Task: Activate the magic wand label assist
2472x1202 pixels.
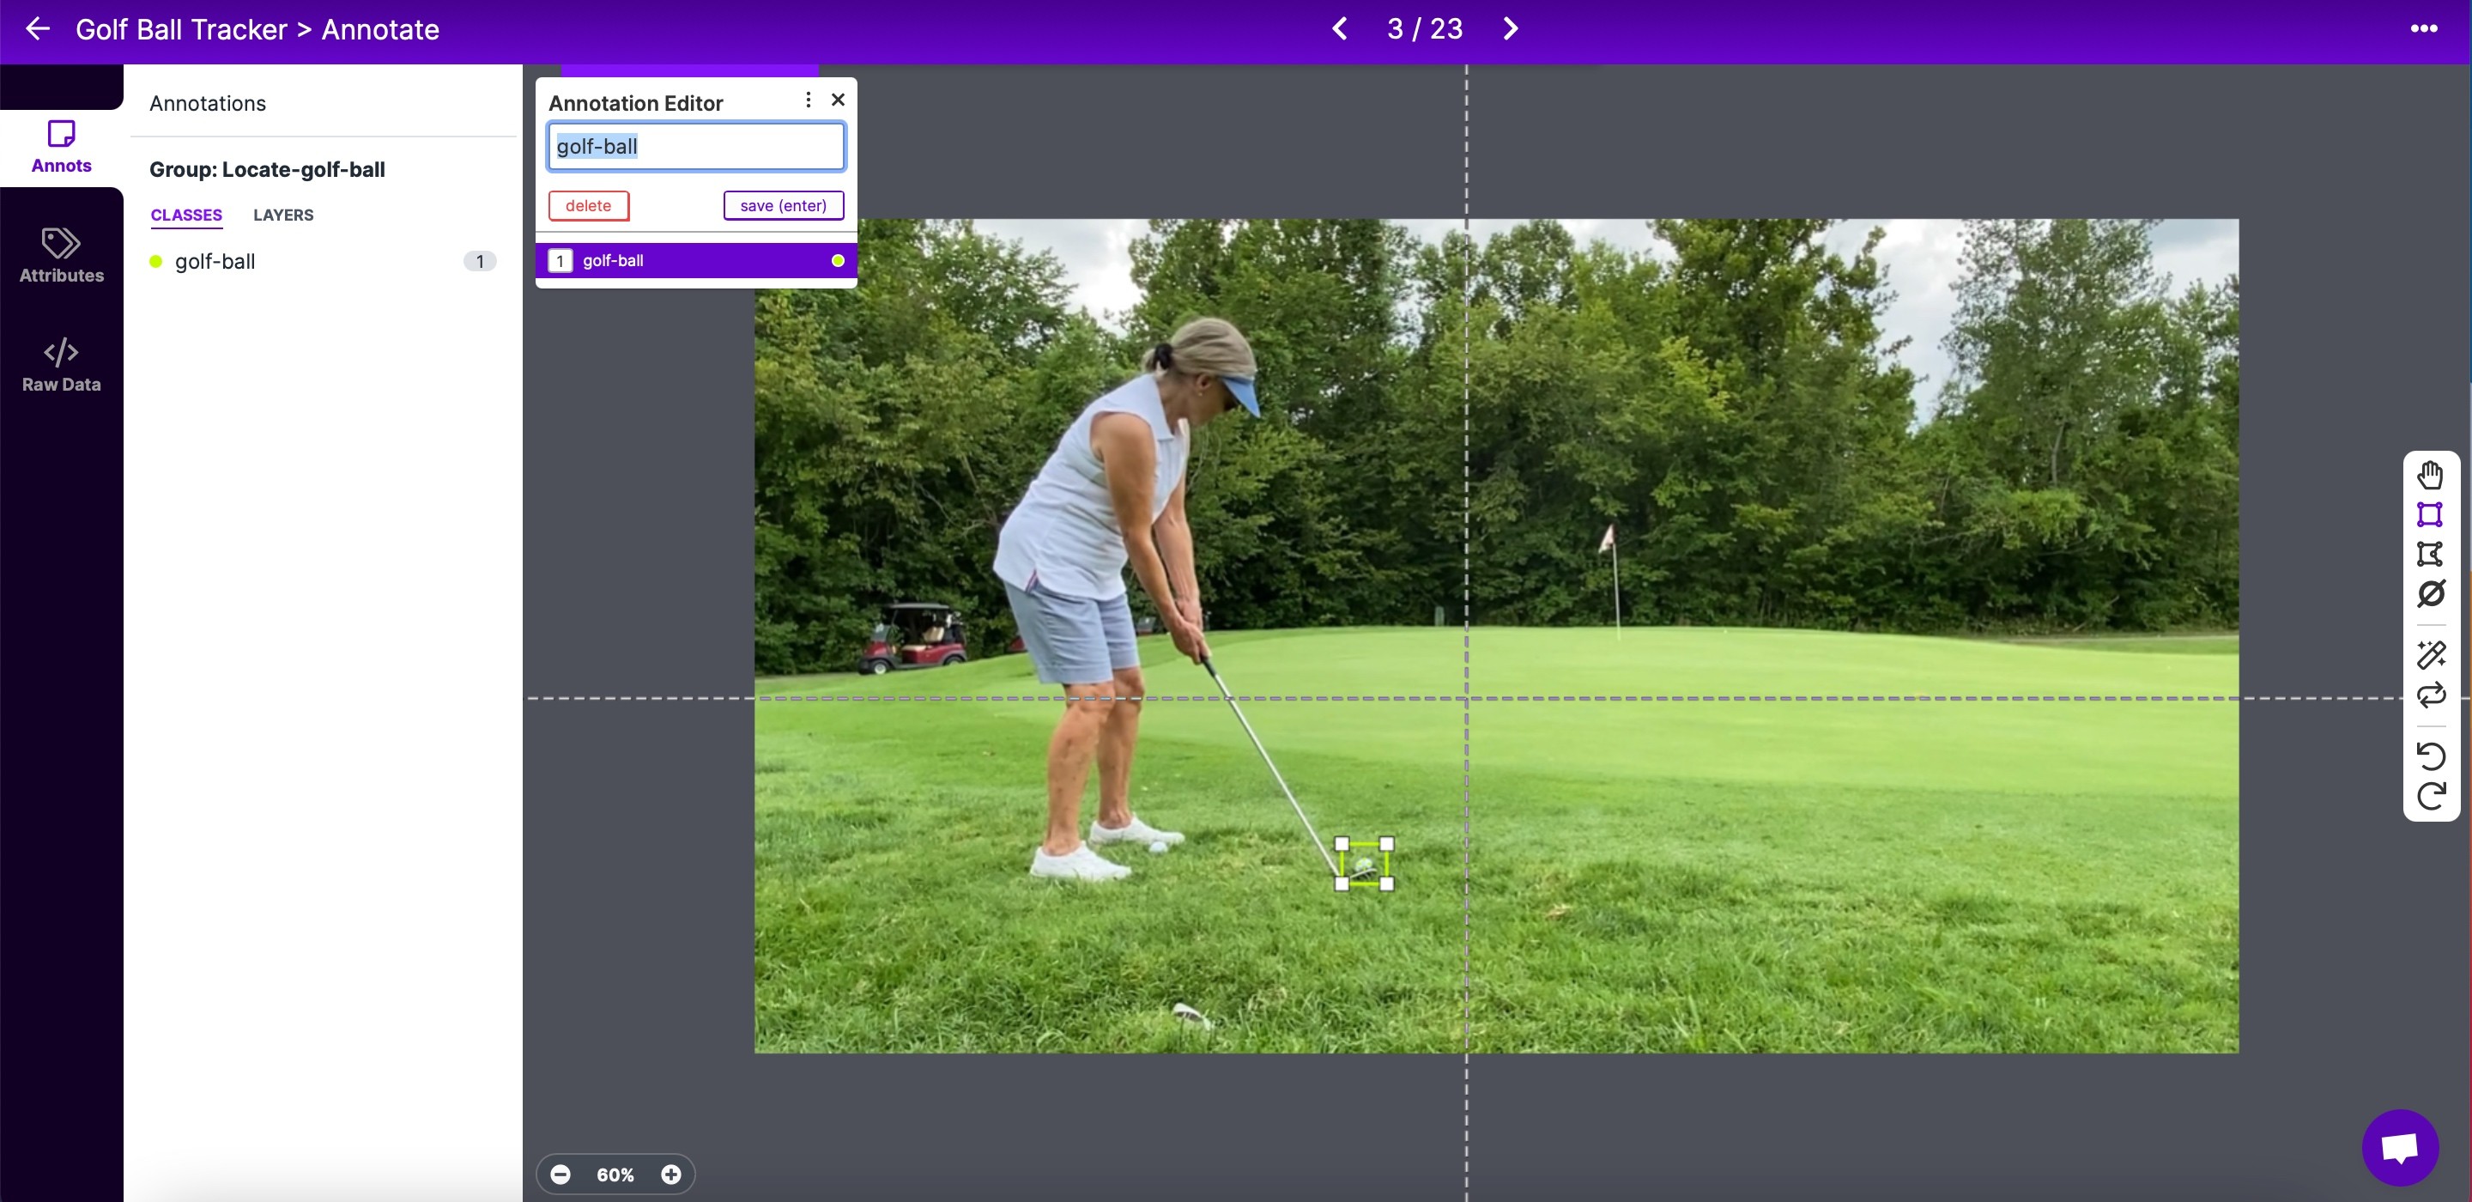Action: [2430, 655]
